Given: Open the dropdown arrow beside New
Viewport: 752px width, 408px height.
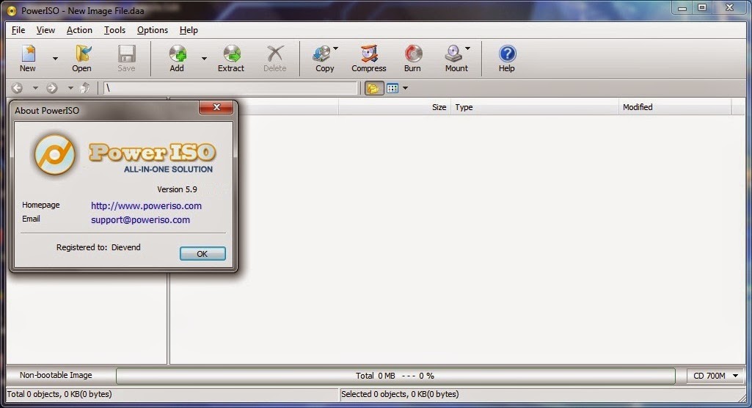Looking at the screenshot, I should click(55, 59).
